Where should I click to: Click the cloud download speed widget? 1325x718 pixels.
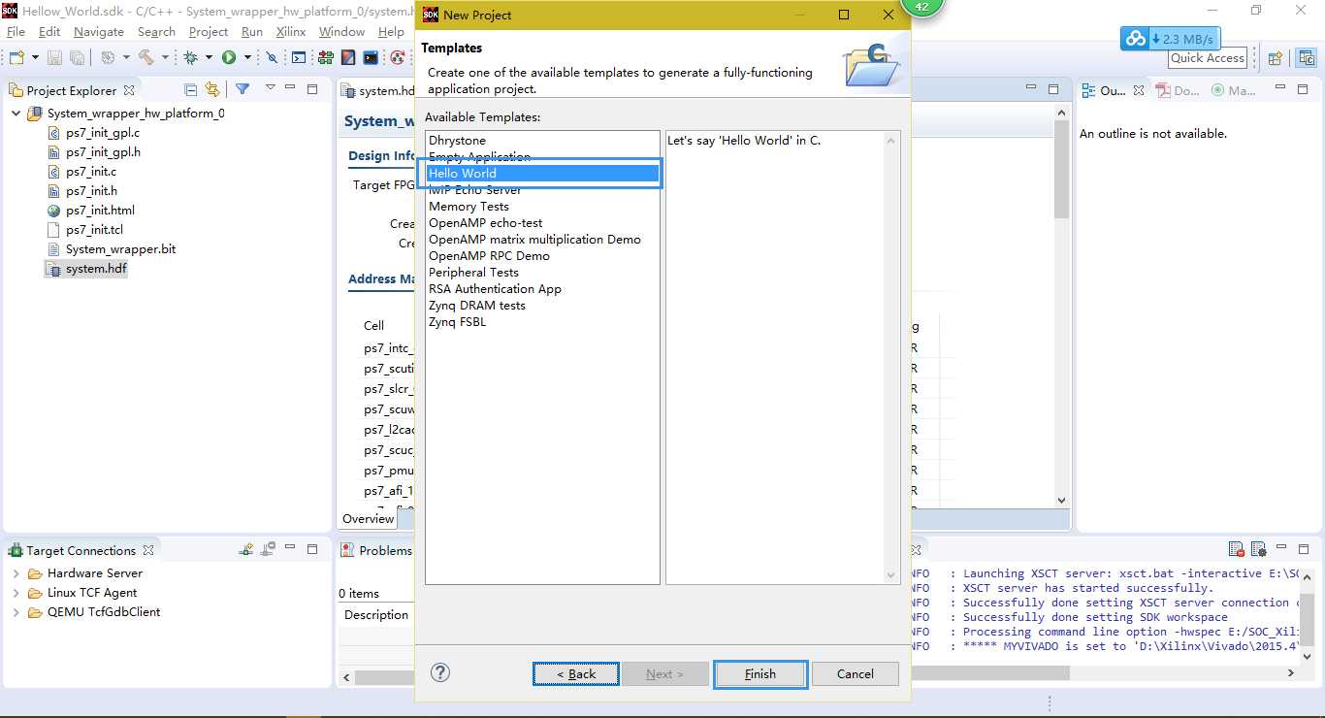(1170, 39)
